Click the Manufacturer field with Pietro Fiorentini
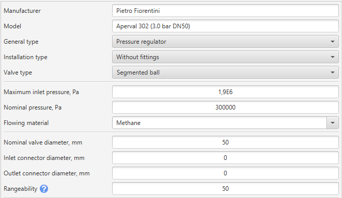 (x=225, y=11)
